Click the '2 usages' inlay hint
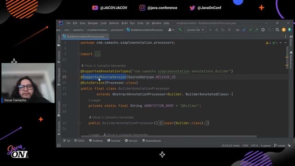 click(x=94, y=100)
